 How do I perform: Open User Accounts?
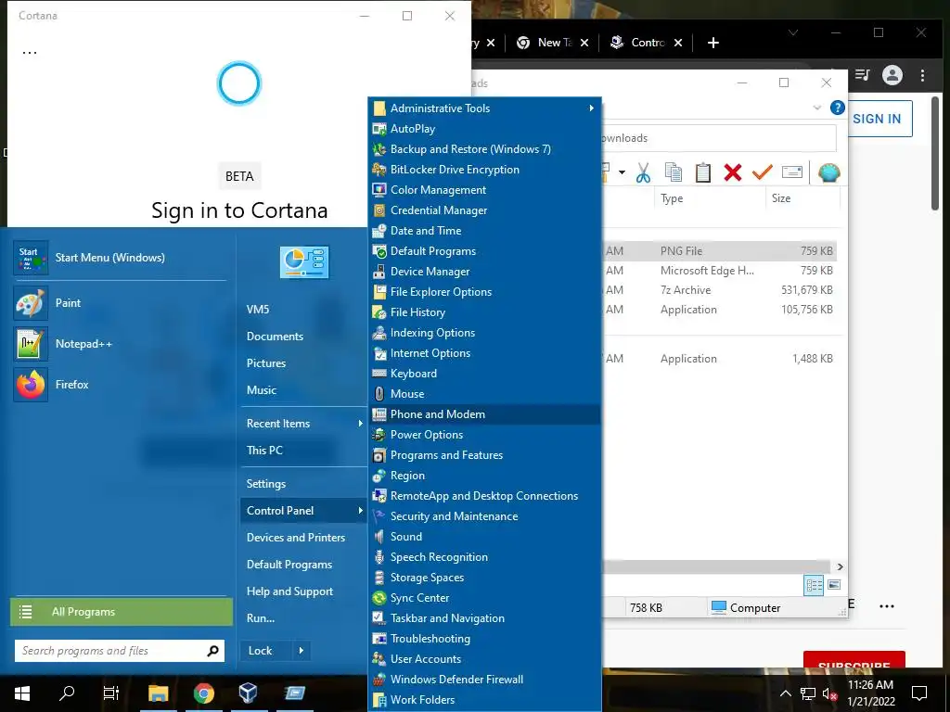tap(484, 659)
